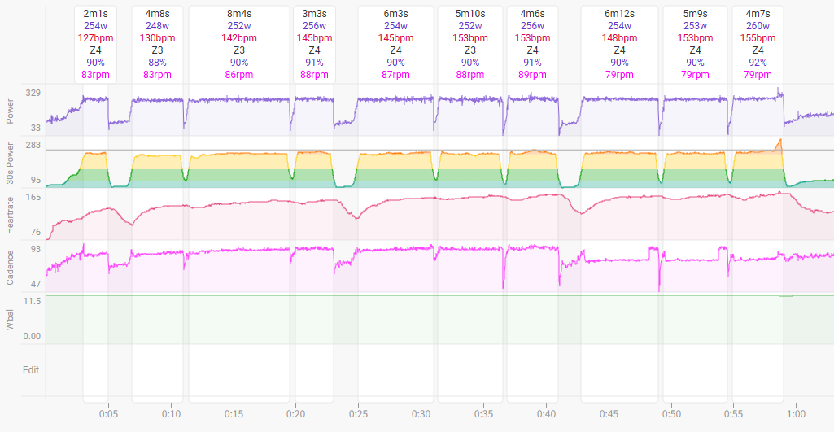Click the 0:50 time axis tick
The height and width of the screenshot is (432, 834).
pyautogui.click(x=671, y=413)
